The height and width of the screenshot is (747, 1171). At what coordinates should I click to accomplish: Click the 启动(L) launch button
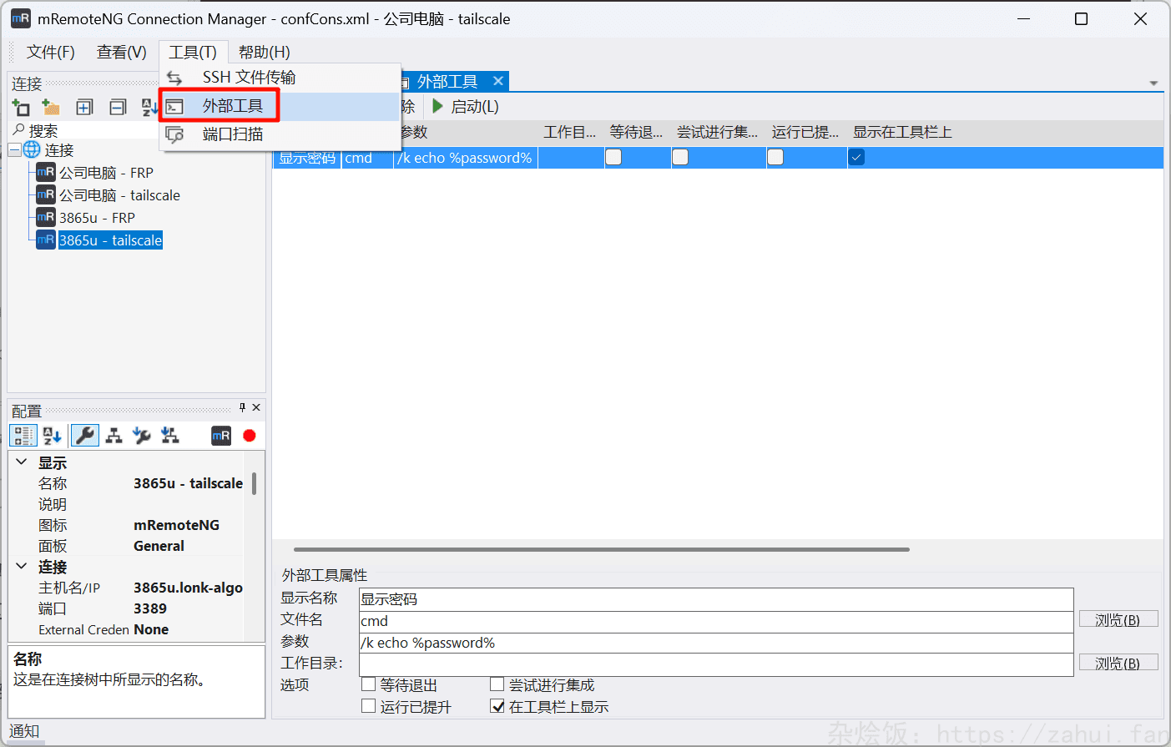coord(466,107)
